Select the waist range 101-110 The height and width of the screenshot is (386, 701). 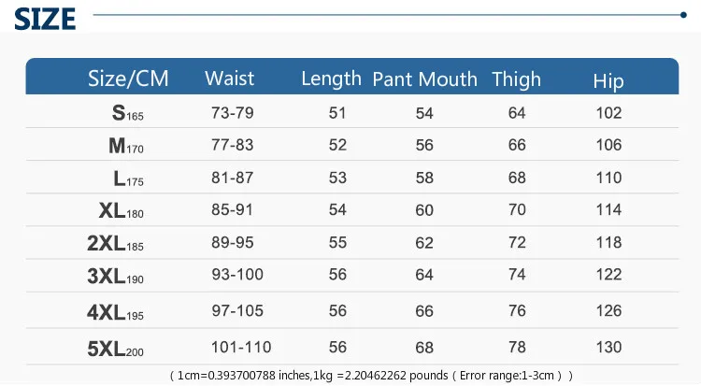[x=241, y=347]
